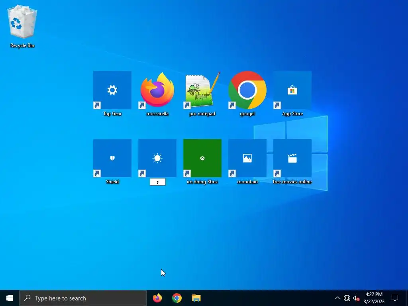The width and height of the screenshot is (408, 306).
Task: Select the googel Chrome shortcut
Action: 247,90
